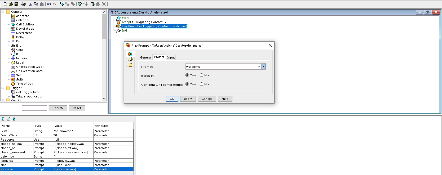Click the pencil edit variable icon

point(8,119)
